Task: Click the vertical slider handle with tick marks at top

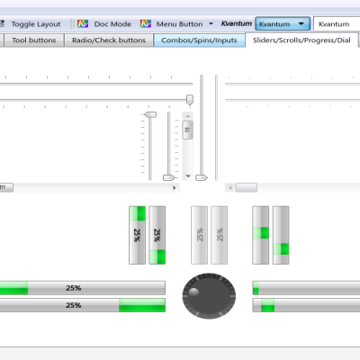Action: (150, 114)
